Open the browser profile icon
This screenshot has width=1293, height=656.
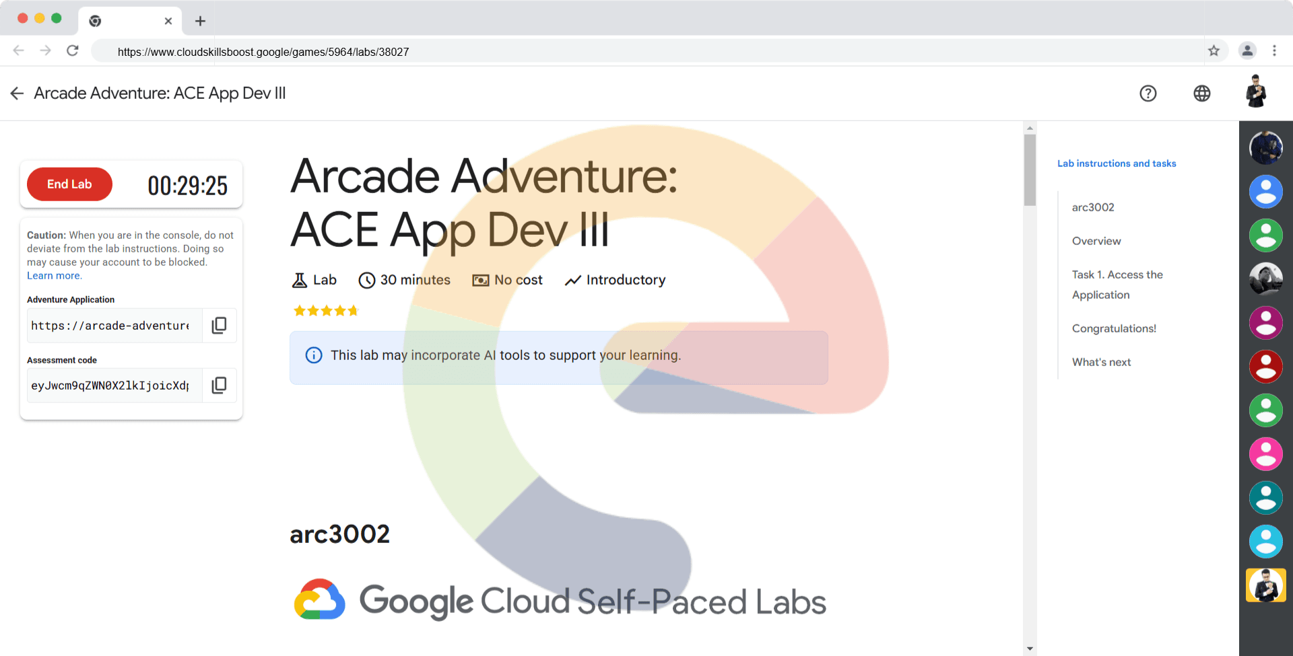1247,51
